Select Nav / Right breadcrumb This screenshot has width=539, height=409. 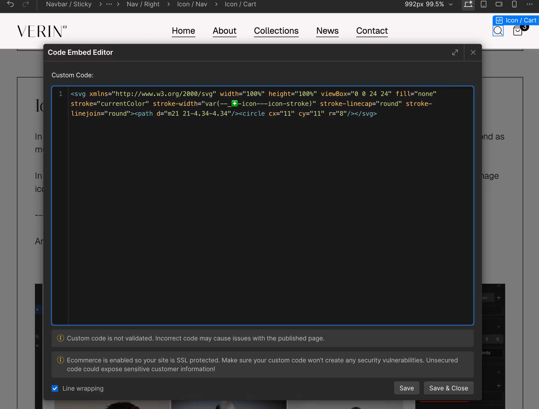pyautogui.click(x=143, y=4)
